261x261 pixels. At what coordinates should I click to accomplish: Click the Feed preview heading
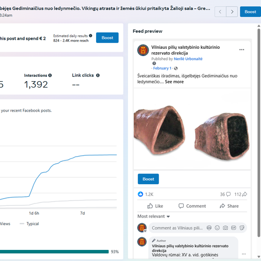pos(147,31)
